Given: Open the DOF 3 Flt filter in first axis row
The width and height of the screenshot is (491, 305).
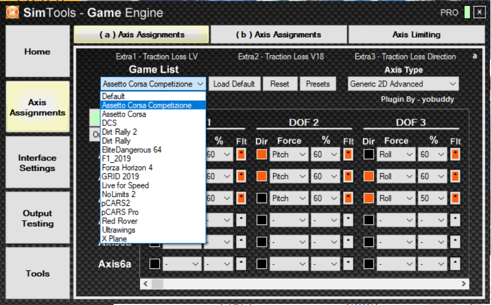Looking at the screenshot, I should [x=455, y=154].
